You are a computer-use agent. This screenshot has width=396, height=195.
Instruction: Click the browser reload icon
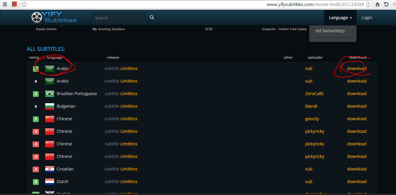(x=386, y=5)
